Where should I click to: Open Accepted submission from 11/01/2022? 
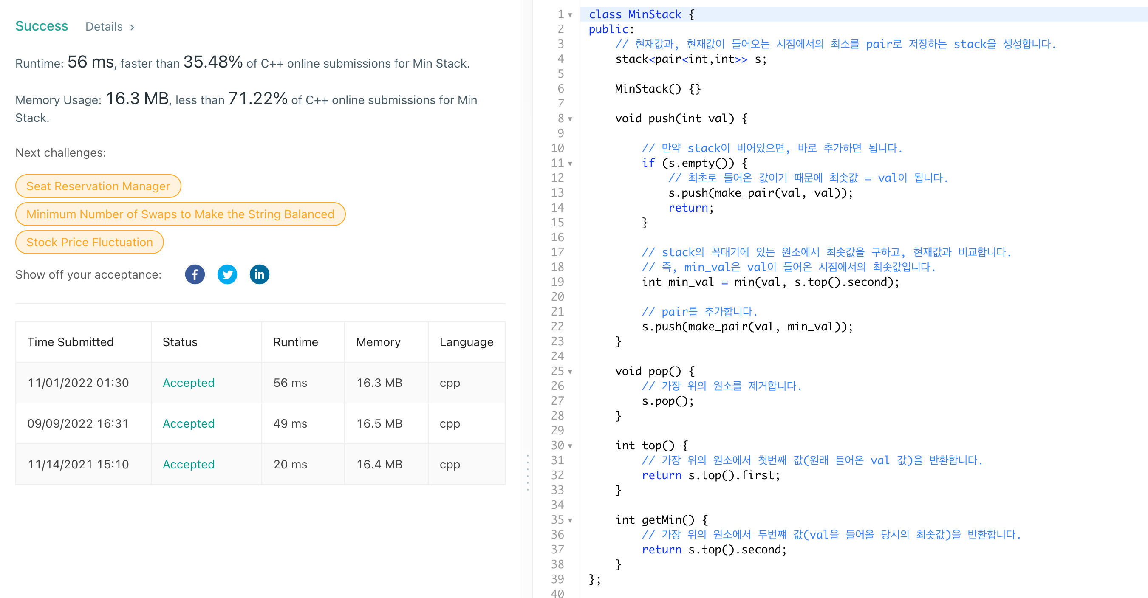pos(189,383)
